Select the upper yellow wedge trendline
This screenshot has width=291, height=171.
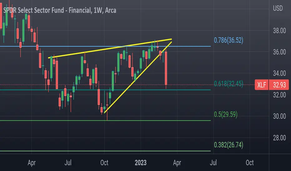(x=110, y=49)
